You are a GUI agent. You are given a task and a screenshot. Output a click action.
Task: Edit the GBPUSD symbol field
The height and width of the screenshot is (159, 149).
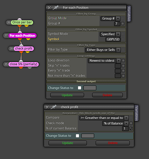(113, 39)
